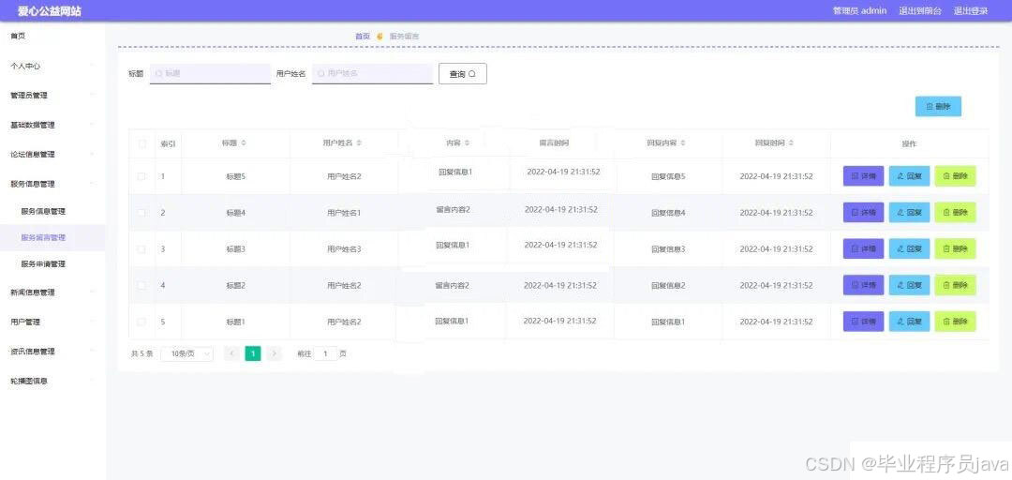Select current page 1 in pagination
The width and height of the screenshot is (1012, 480).
(253, 353)
